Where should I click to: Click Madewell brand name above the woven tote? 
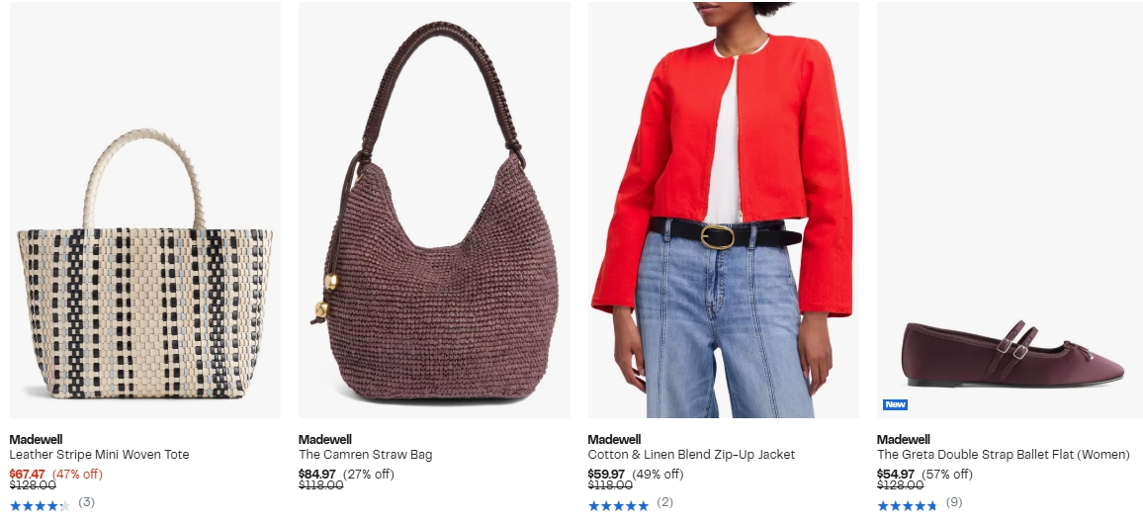click(36, 439)
